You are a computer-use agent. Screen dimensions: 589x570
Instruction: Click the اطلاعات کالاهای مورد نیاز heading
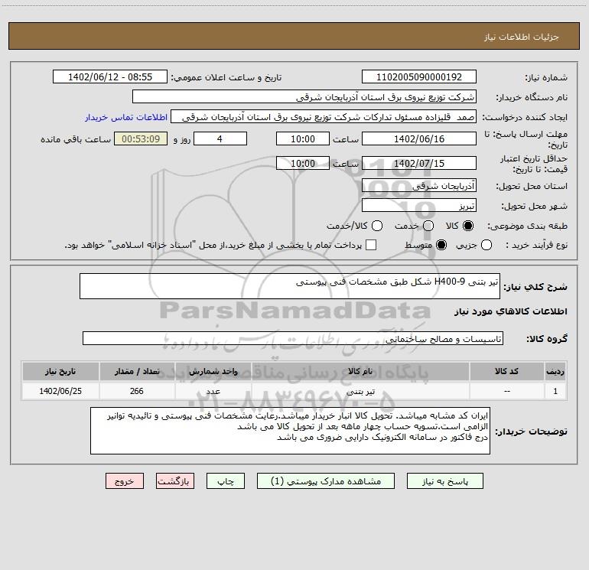coord(510,311)
